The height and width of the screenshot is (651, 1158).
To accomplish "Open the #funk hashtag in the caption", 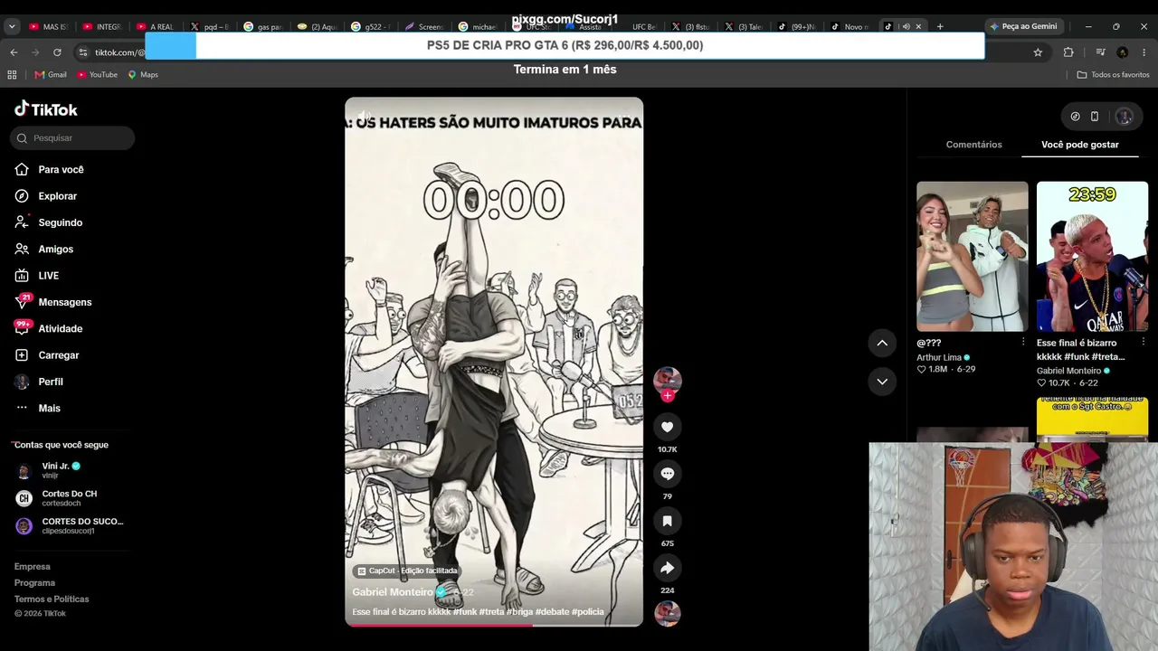I will pyautogui.click(x=465, y=612).
